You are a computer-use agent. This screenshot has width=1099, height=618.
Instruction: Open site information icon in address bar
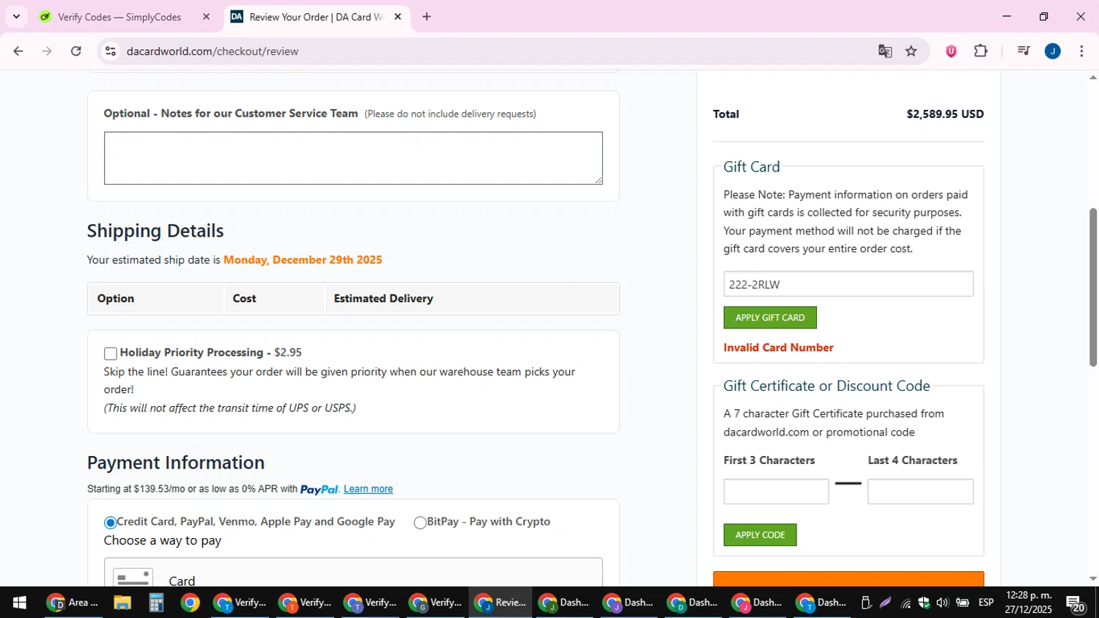111,51
